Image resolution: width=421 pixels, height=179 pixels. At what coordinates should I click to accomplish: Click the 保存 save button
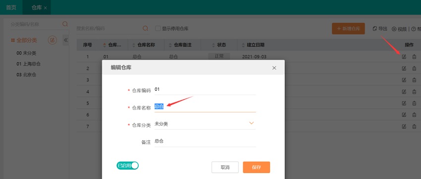pyautogui.click(x=257, y=167)
